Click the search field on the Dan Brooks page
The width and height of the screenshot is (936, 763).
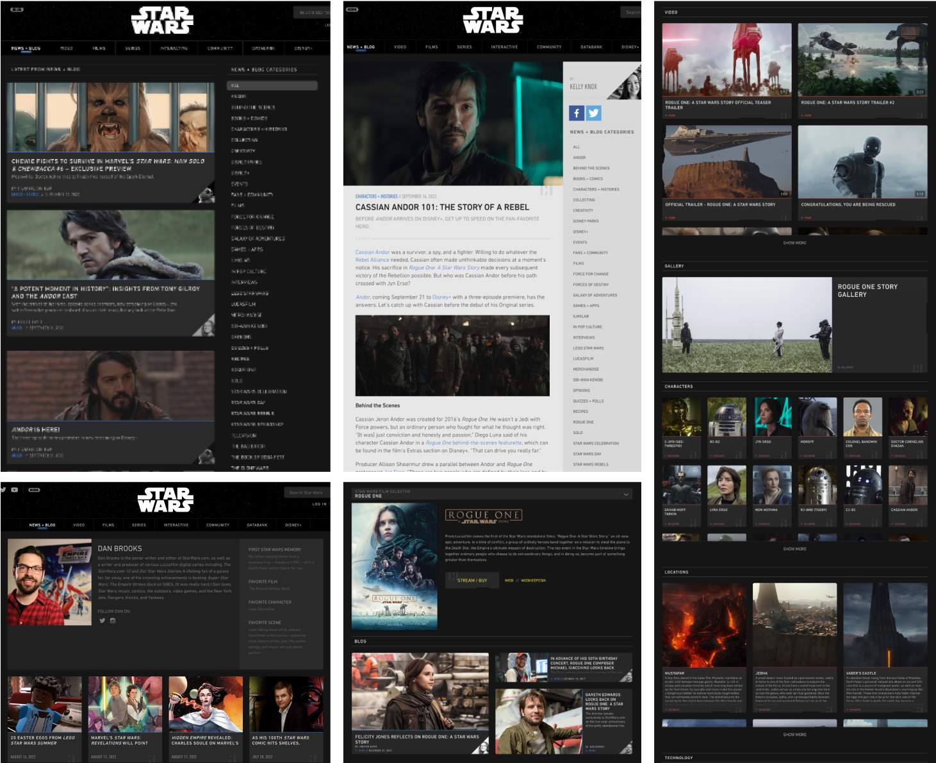click(x=308, y=492)
